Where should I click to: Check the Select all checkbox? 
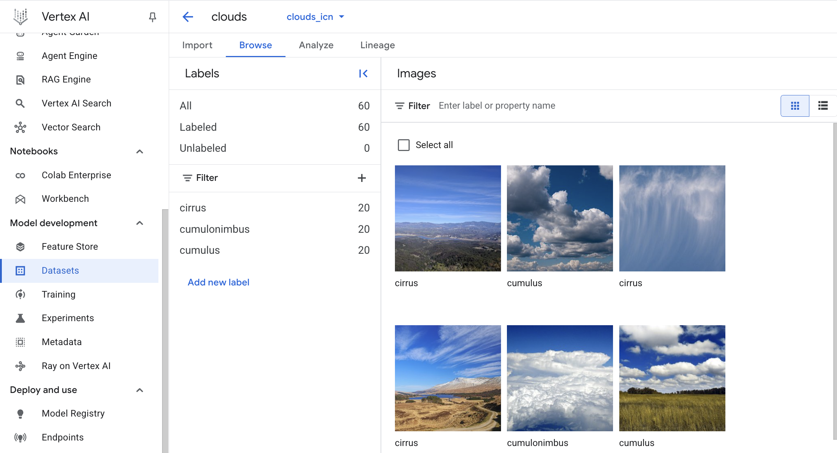point(404,145)
